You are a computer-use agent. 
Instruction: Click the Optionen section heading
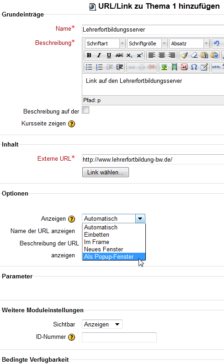tap(15, 193)
